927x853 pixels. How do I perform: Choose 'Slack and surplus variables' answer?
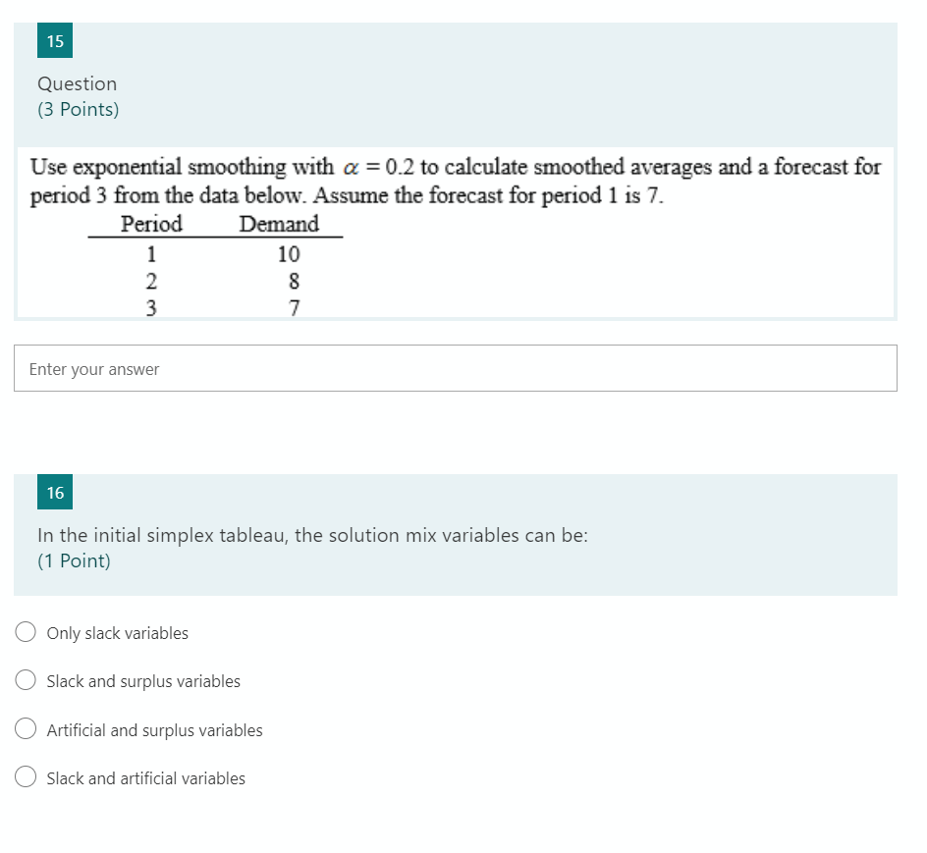(143, 680)
